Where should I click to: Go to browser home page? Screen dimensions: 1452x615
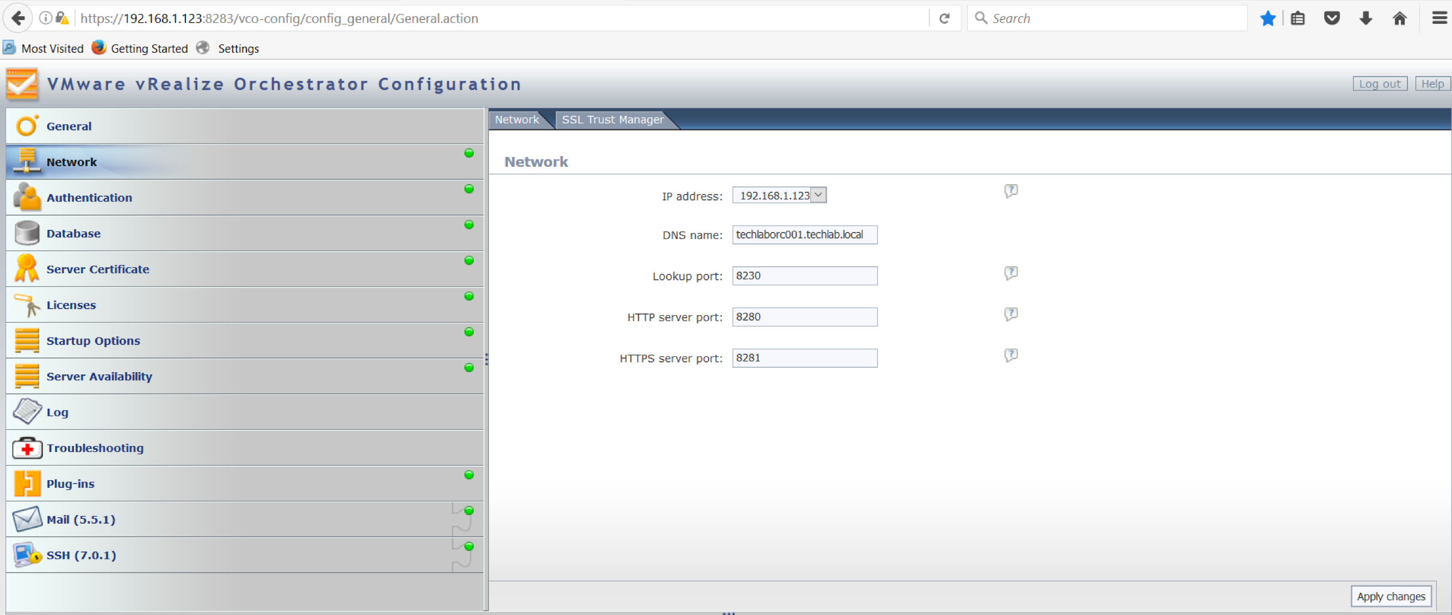pos(1400,18)
